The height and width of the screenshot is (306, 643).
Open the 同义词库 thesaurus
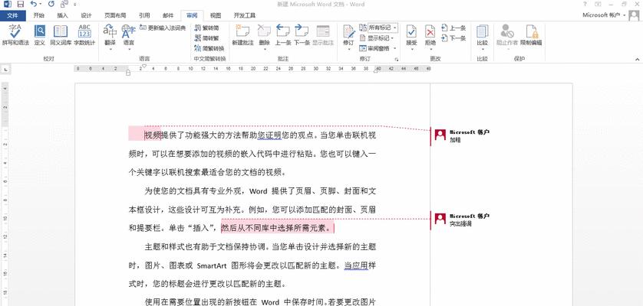(x=61, y=35)
